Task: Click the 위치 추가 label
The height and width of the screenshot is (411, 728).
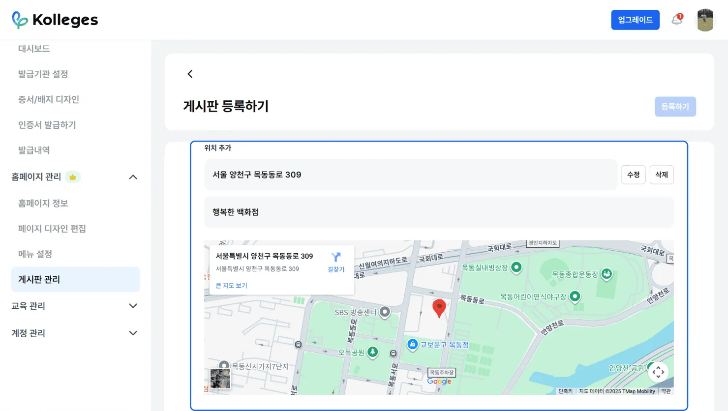Action: coord(218,148)
